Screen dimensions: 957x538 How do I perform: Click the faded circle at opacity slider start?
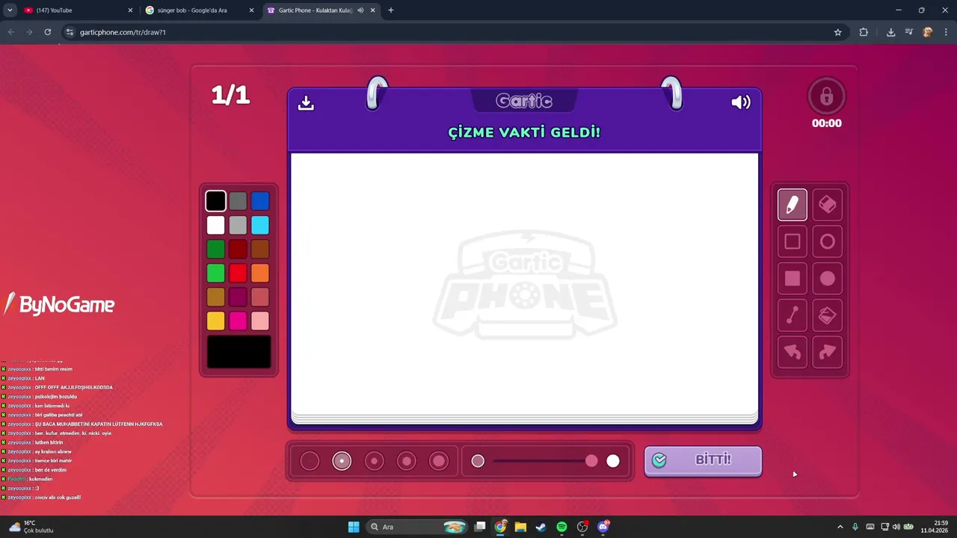click(x=478, y=461)
